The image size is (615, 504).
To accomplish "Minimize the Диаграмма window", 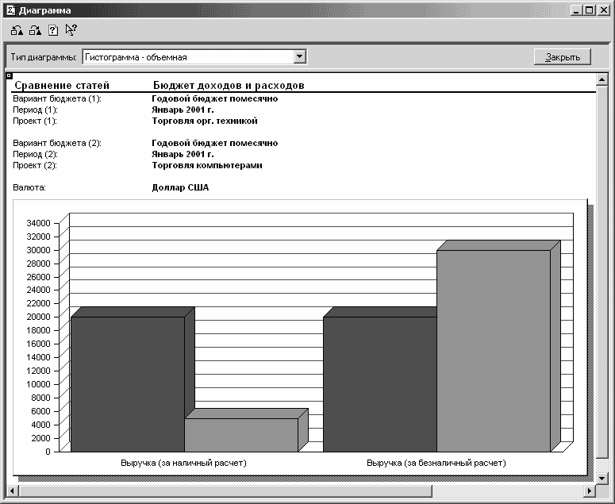I will point(576,10).
